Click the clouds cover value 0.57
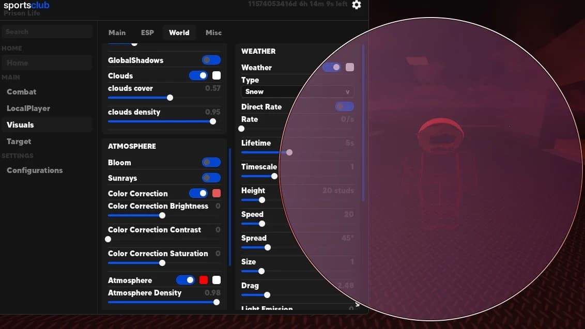 213,88
